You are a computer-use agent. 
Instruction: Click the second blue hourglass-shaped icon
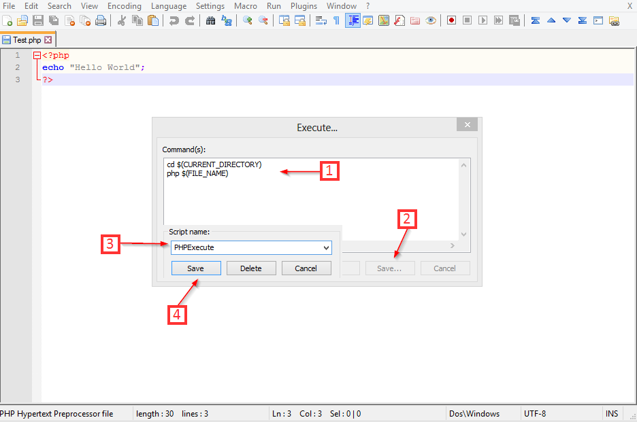tap(583, 20)
